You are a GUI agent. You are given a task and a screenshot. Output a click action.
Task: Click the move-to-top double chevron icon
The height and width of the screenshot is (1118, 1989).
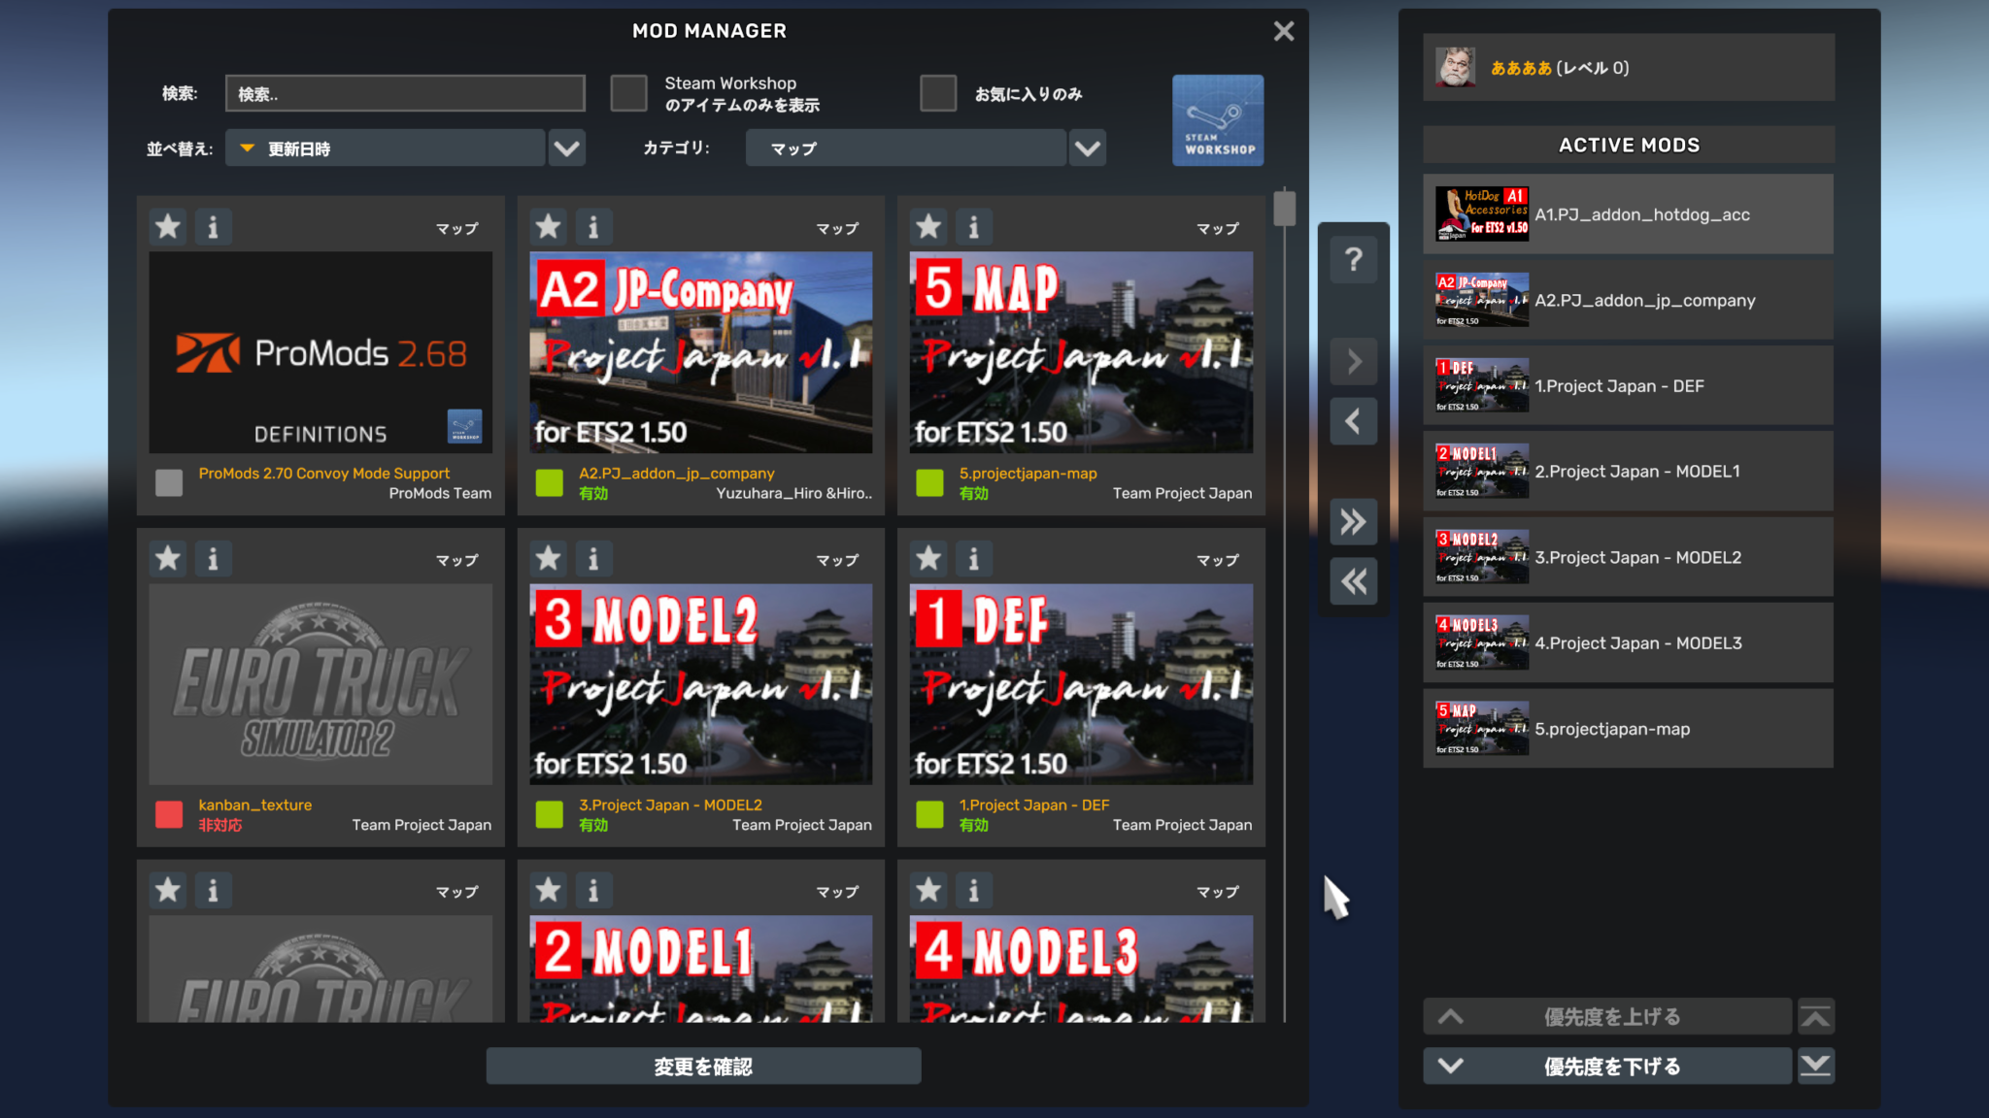click(1816, 1016)
